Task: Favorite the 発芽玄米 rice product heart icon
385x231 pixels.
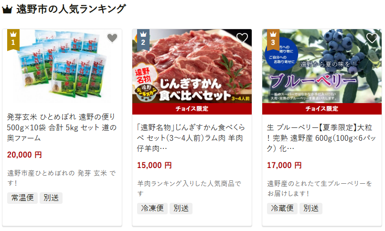Action: 112,38
